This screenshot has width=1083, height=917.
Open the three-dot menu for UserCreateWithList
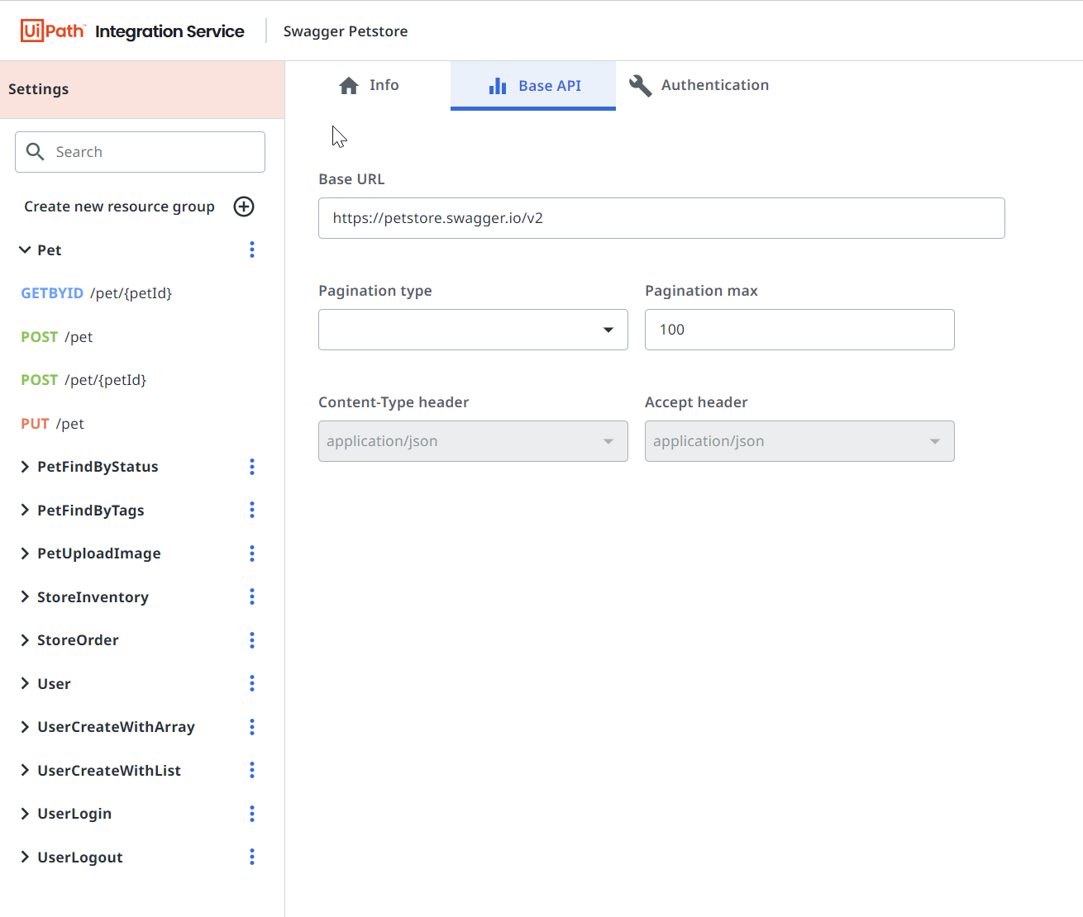(x=252, y=770)
